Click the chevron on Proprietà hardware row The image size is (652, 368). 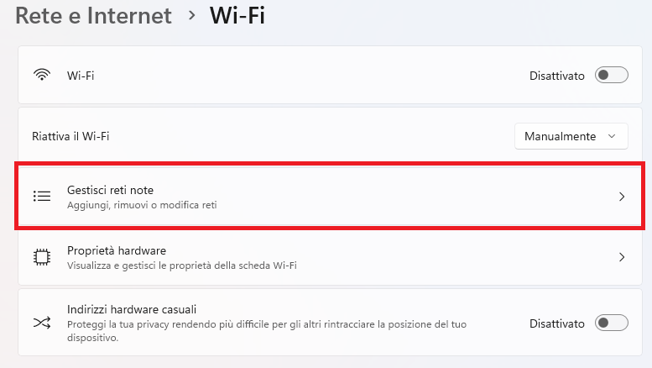coord(622,257)
